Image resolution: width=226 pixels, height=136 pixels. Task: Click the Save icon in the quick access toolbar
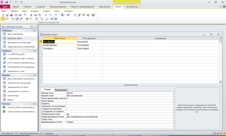(x=7, y=2)
